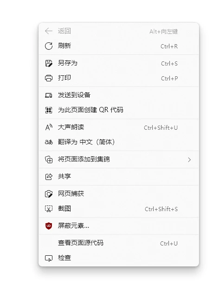This screenshot has width=219, height=299.
Task: Click the greyed-out 返回 back entry
Action: tap(119, 31)
